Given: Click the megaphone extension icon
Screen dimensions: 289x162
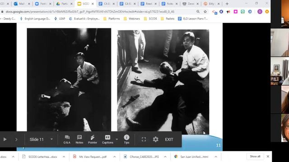Looking at the screenshot, I should coord(228,12).
